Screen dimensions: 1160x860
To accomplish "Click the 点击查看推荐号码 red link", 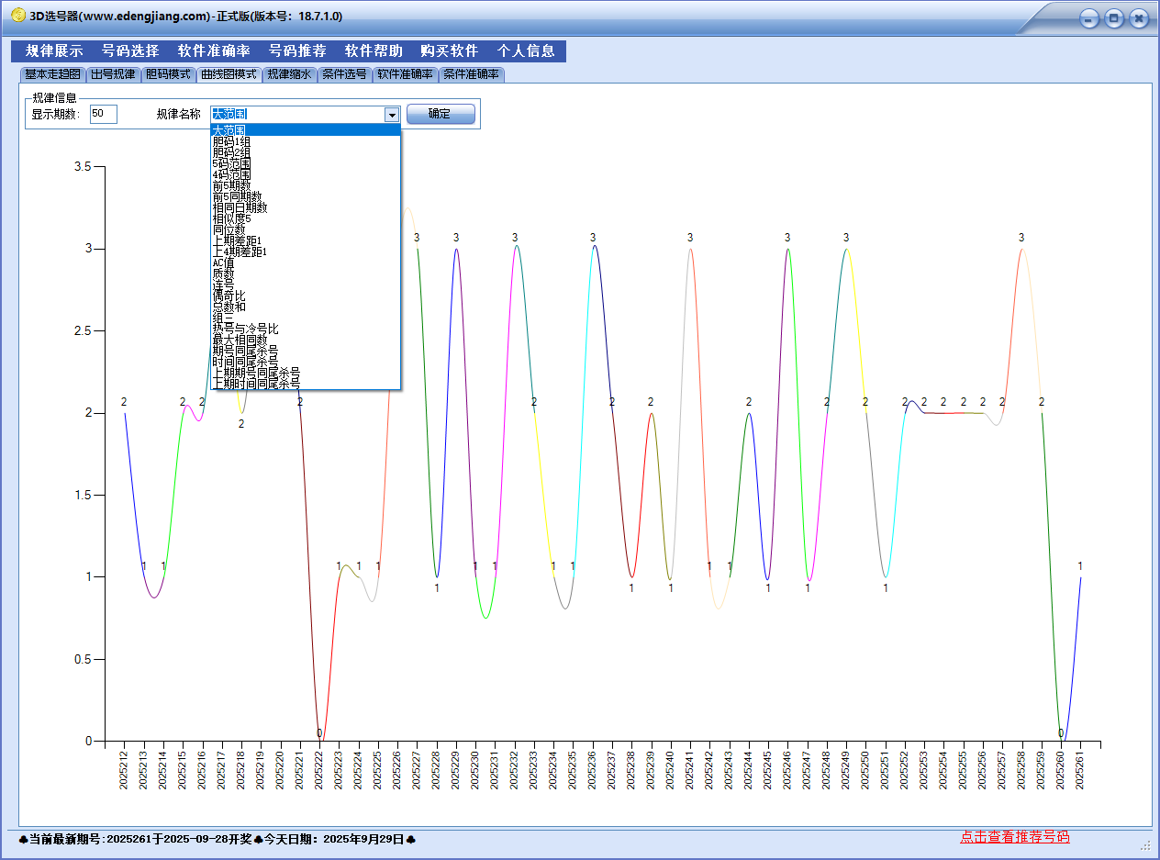I will click(x=1014, y=837).
